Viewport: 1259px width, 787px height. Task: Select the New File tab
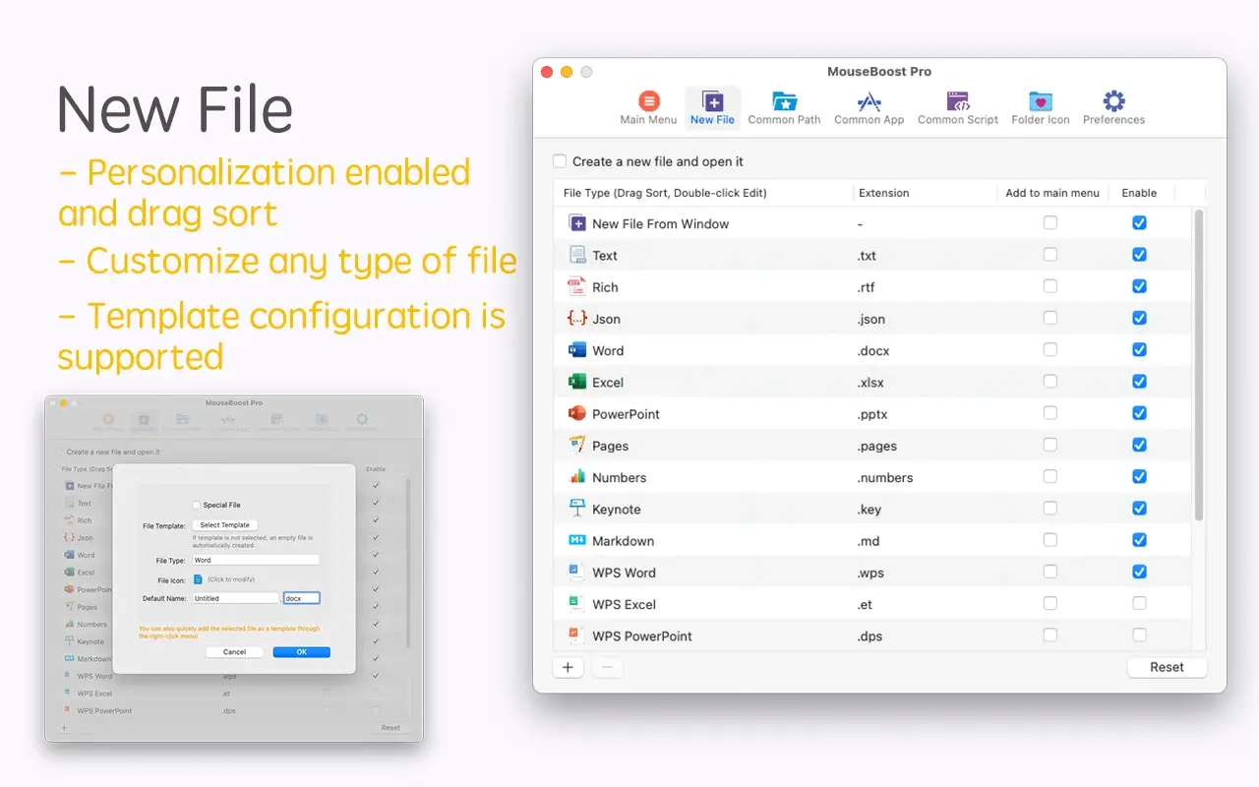(712, 107)
